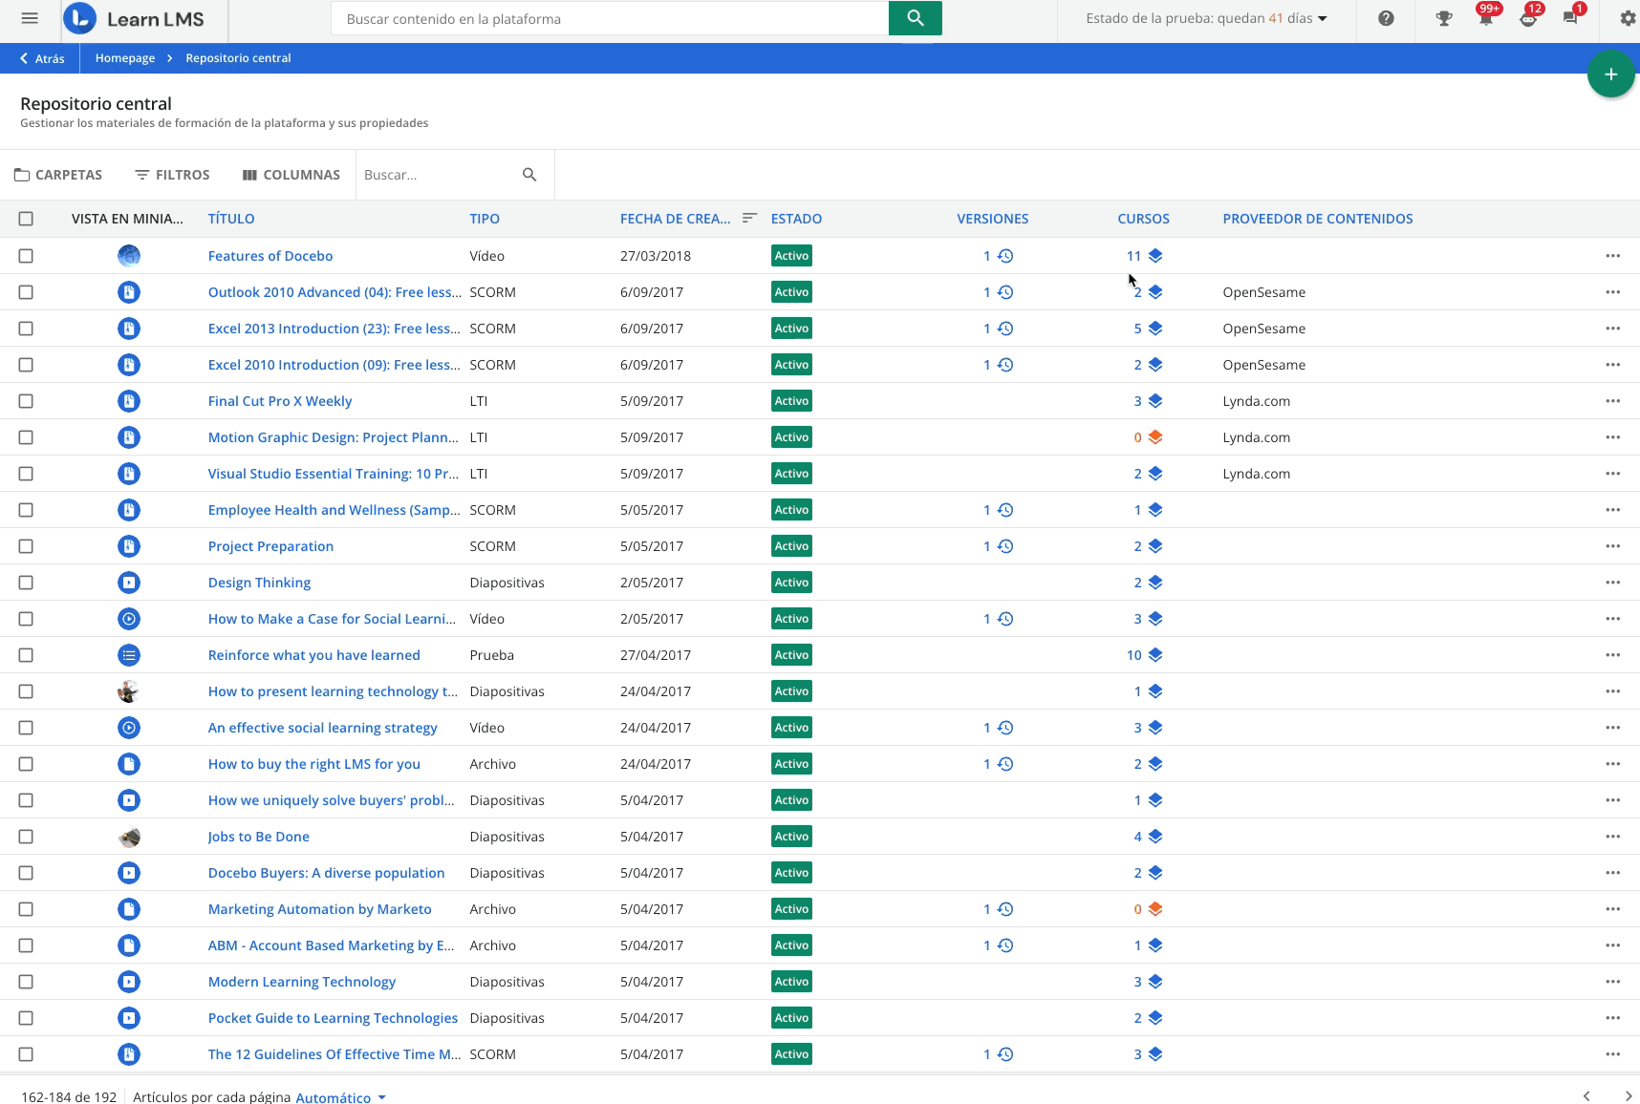The height and width of the screenshot is (1104, 1640).
Task: Open the Excel 2013 Introduction title link
Action: (334, 329)
